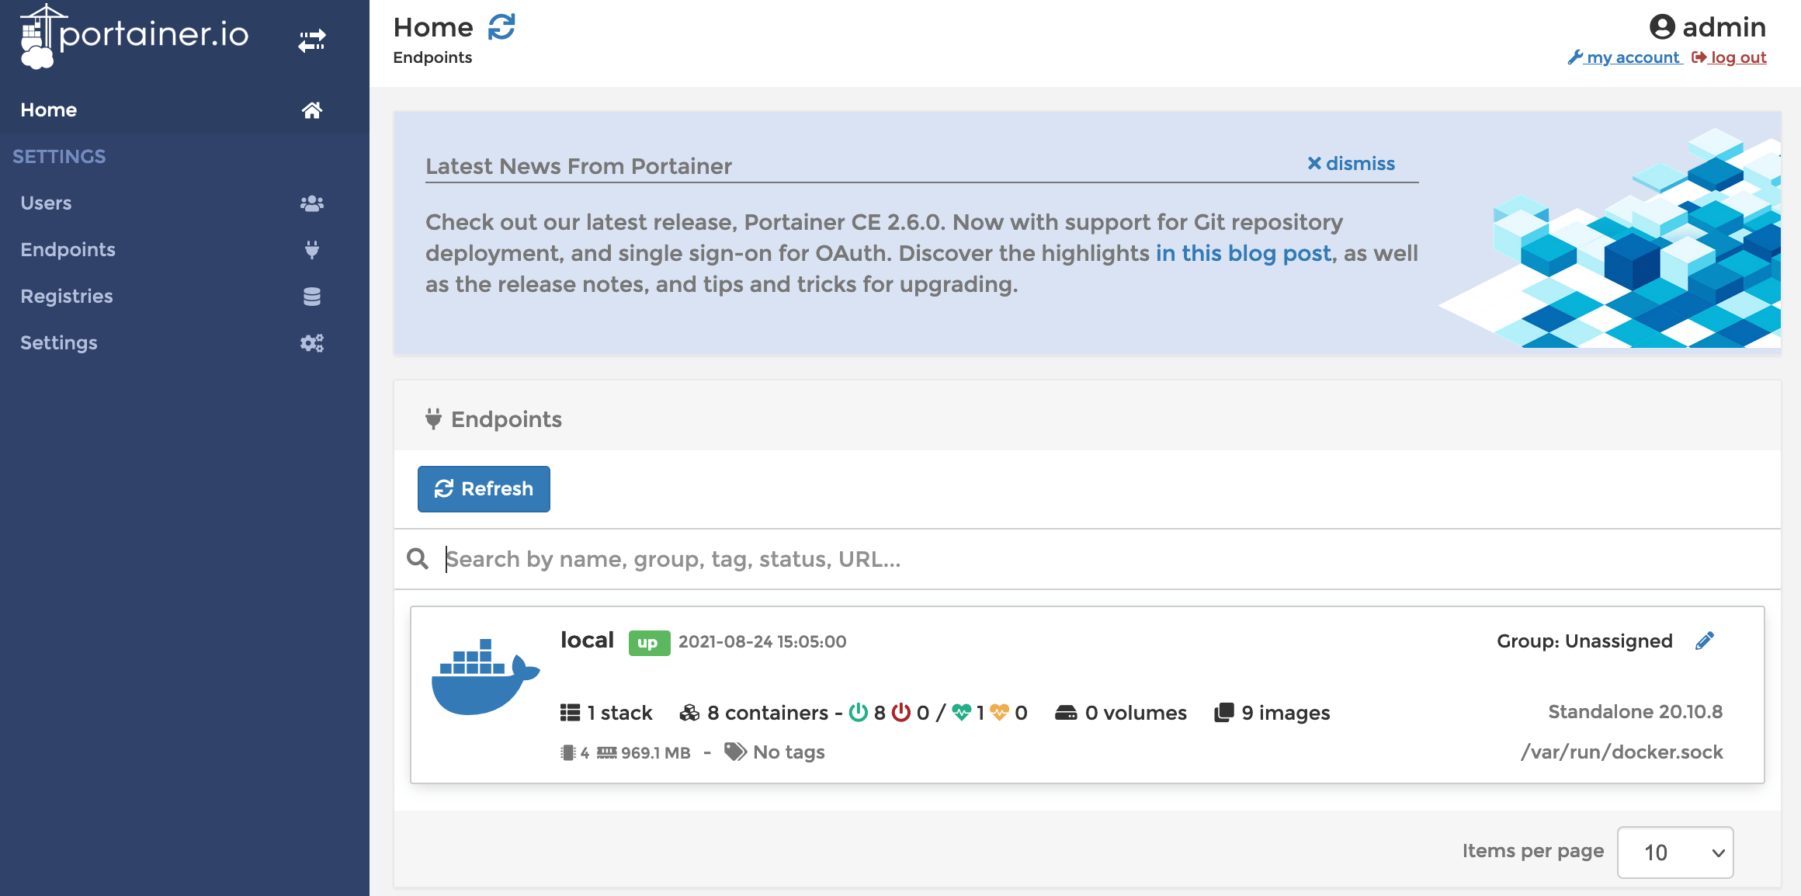Image resolution: width=1801 pixels, height=896 pixels.
Task: Click the '8 containers' text
Action: tap(768, 713)
